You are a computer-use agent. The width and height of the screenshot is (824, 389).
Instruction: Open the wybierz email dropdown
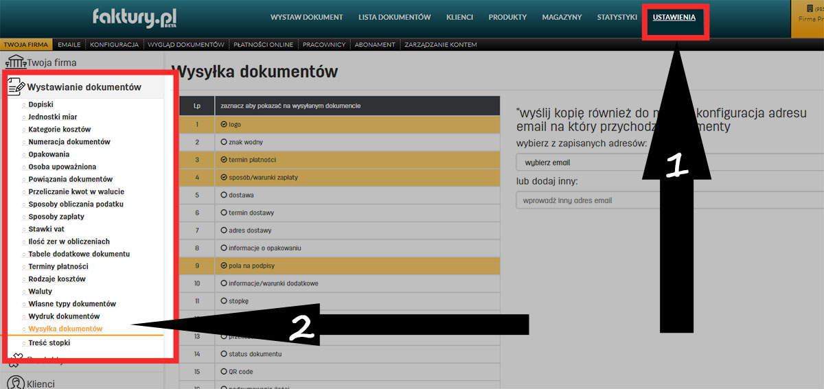click(x=669, y=163)
